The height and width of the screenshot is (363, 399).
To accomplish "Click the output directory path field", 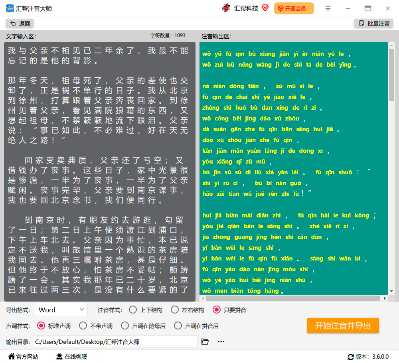I will [x=116, y=341].
